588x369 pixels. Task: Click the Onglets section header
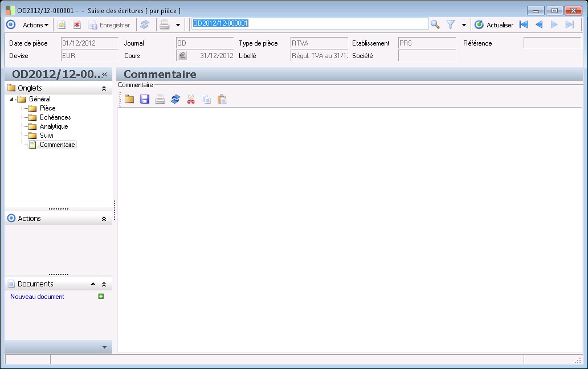tap(58, 88)
